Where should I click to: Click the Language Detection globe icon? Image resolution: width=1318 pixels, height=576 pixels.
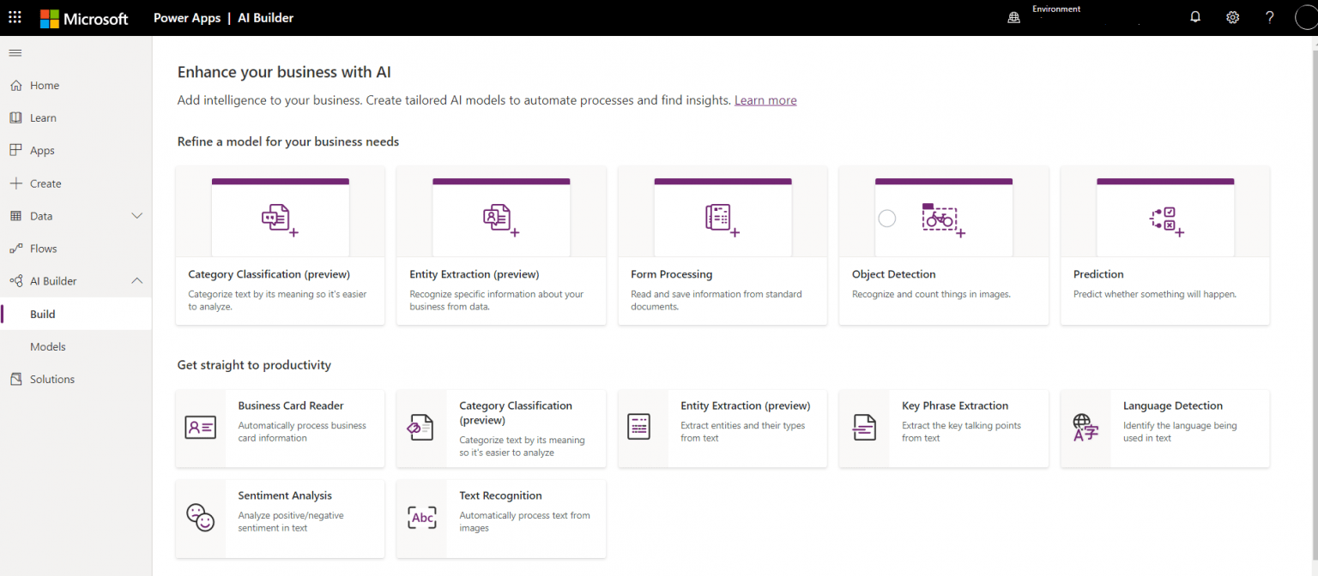pyautogui.click(x=1085, y=427)
